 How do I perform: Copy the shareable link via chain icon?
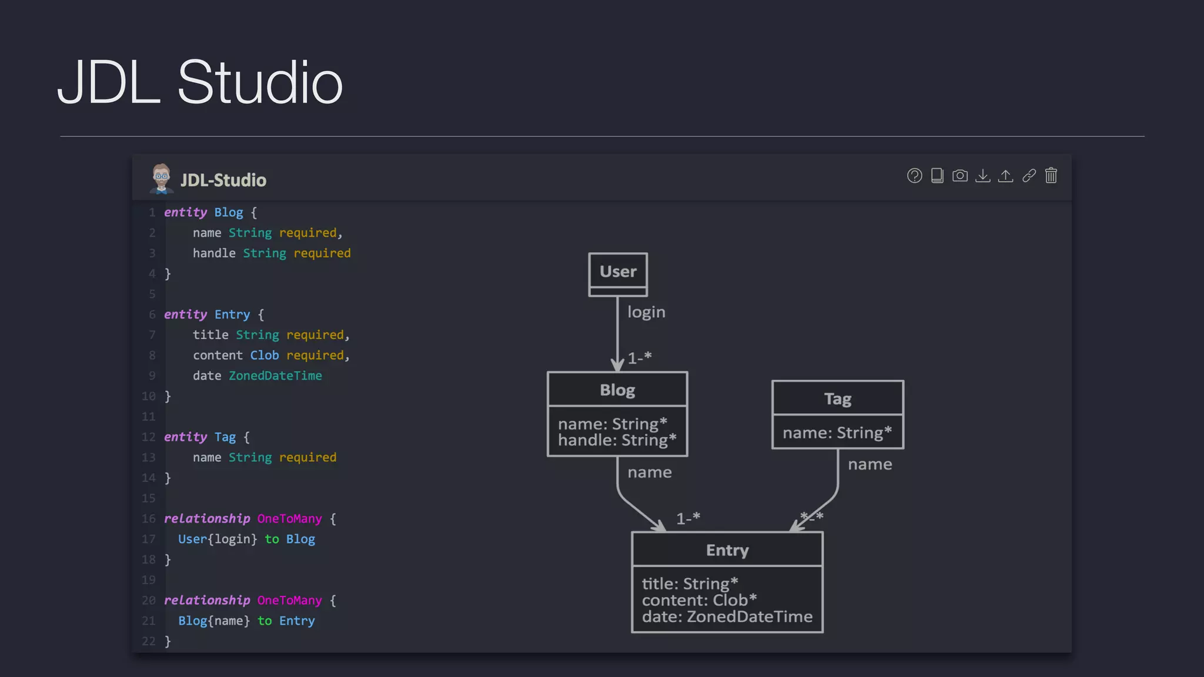(x=1029, y=176)
